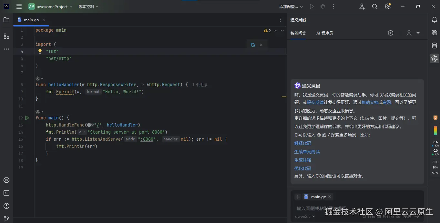The width and height of the screenshot is (440, 223).
Task: Switch to the 智能问答 tab
Action: click(298, 33)
